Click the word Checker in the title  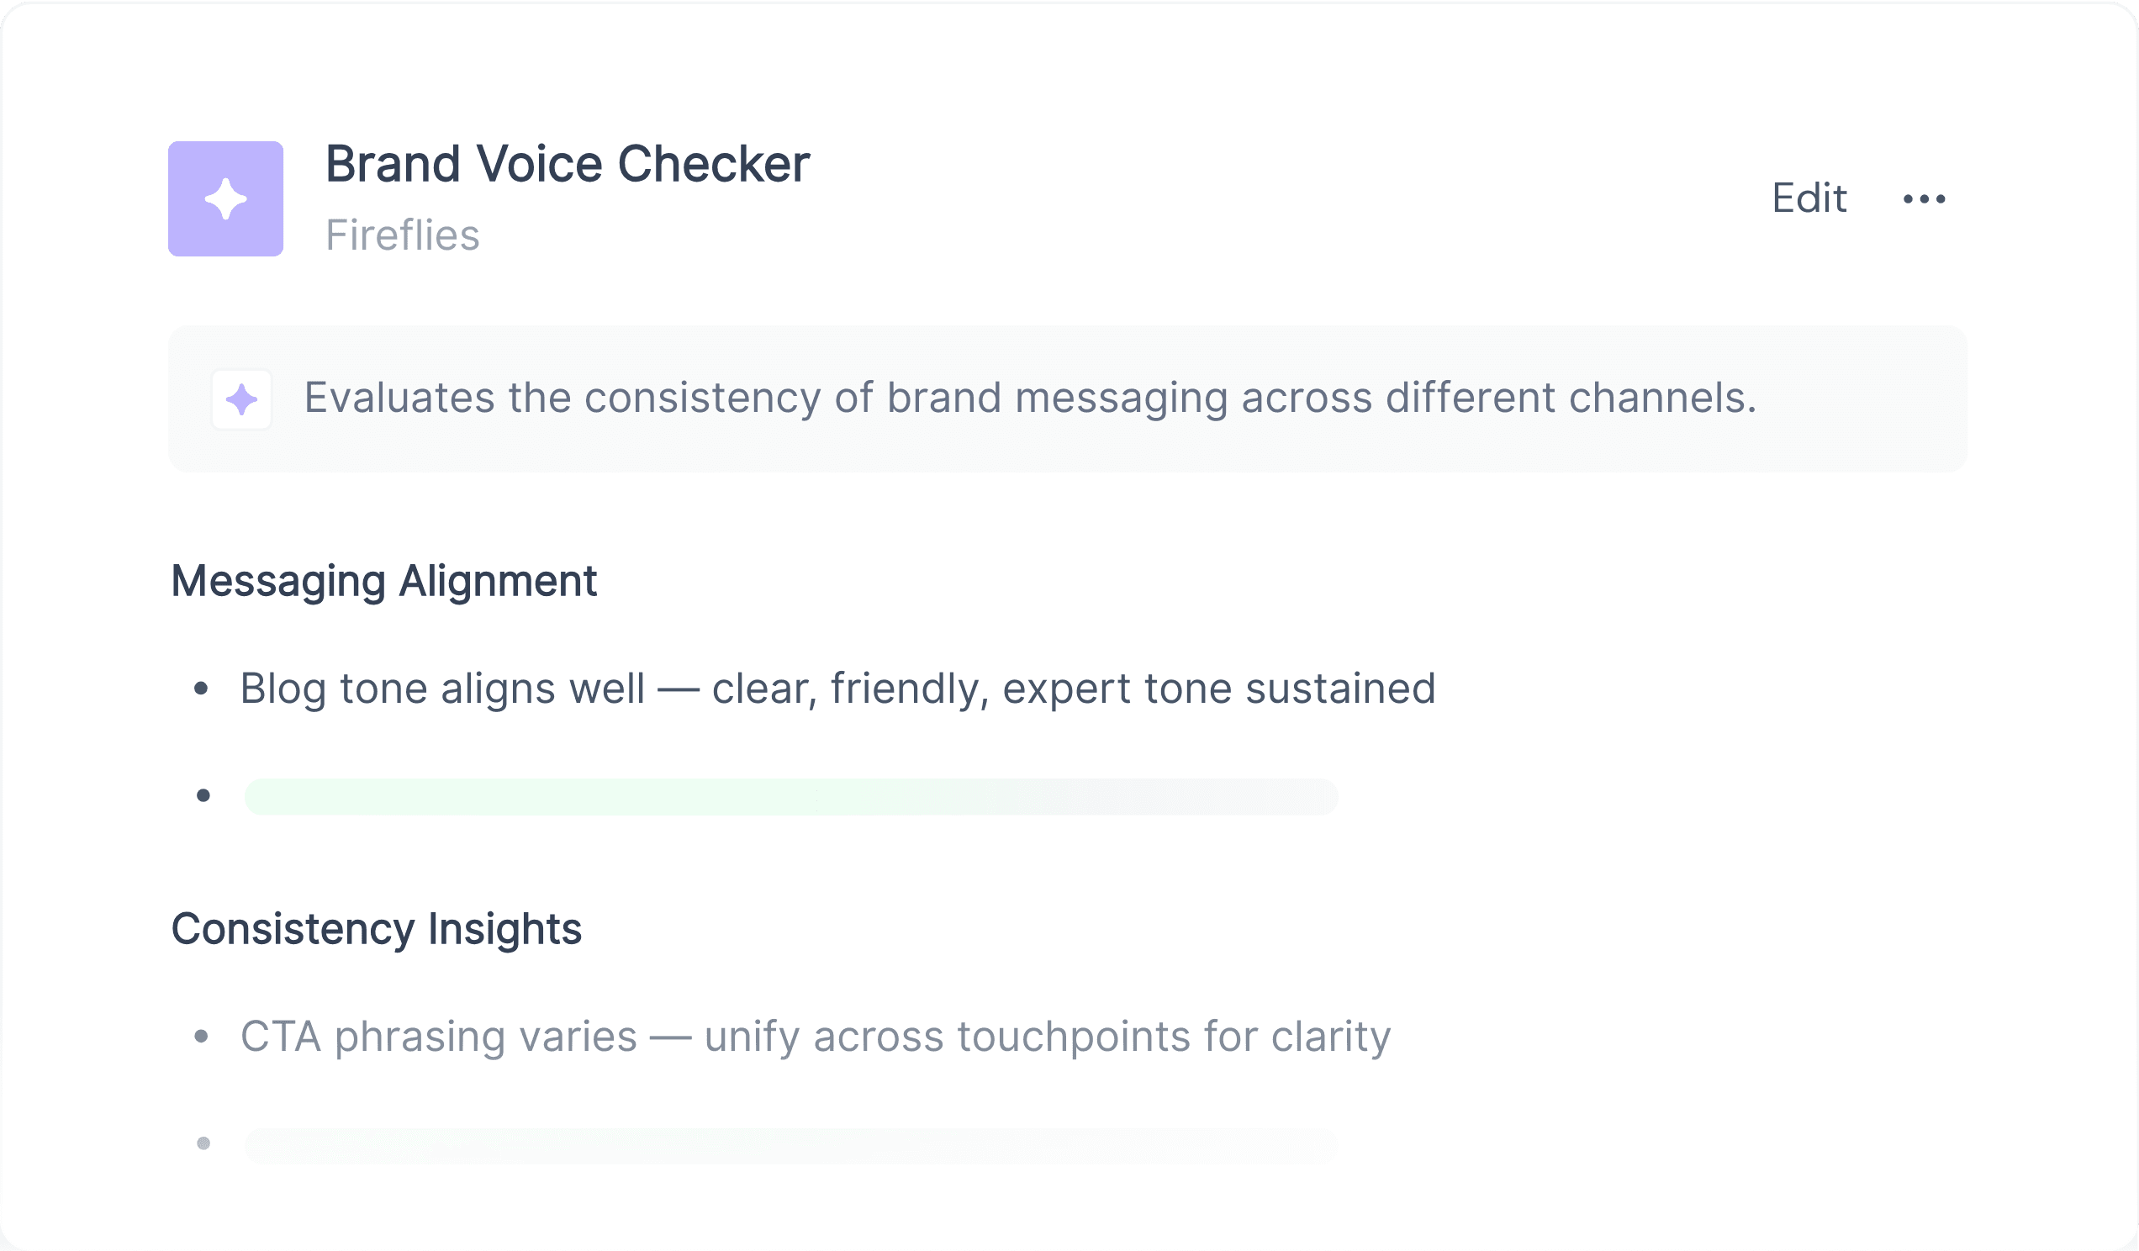(714, 163)
